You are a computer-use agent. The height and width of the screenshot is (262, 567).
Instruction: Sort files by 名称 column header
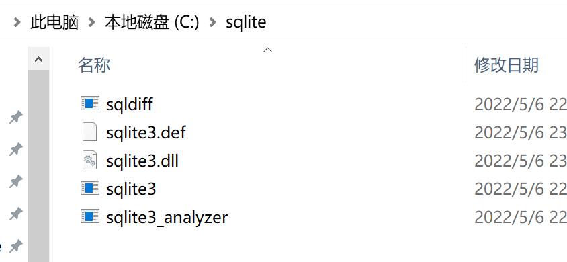94,64
